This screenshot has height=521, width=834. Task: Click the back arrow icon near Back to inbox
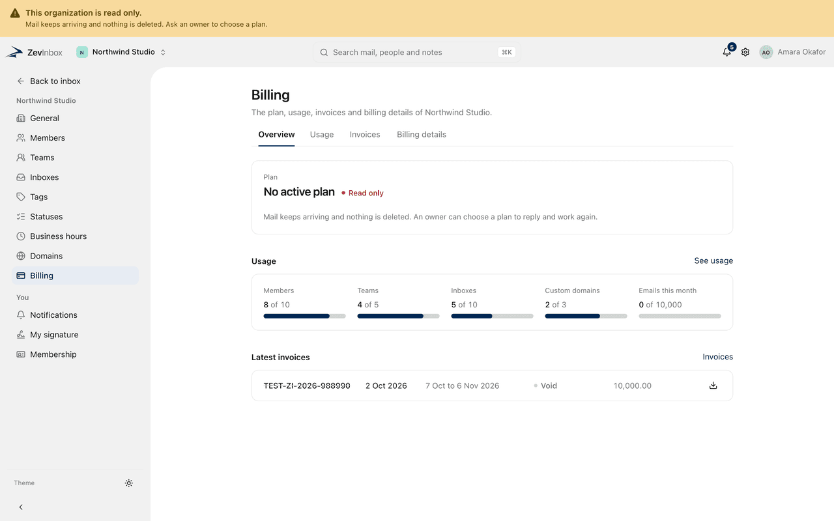pyautogui.click(x=21, y=81)
